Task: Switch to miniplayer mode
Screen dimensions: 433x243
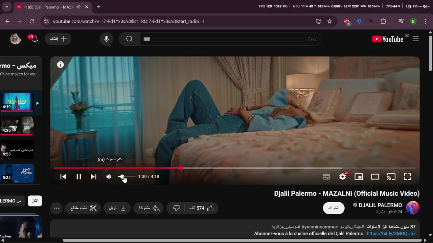Action: coord(359,177)
